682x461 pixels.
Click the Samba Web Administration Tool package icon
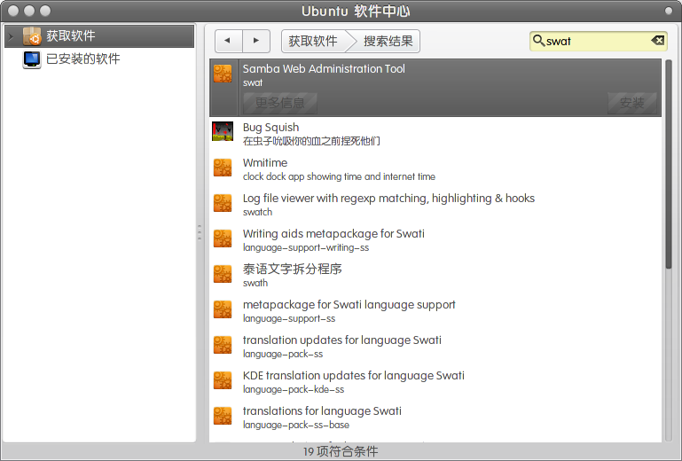(x=223, y=74)
